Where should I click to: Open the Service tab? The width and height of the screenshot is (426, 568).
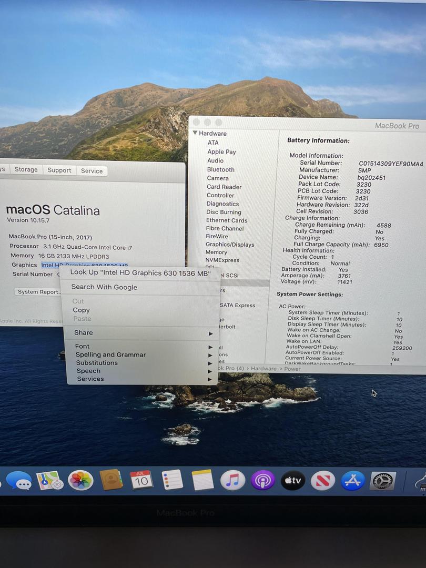[x=92, y=170]
